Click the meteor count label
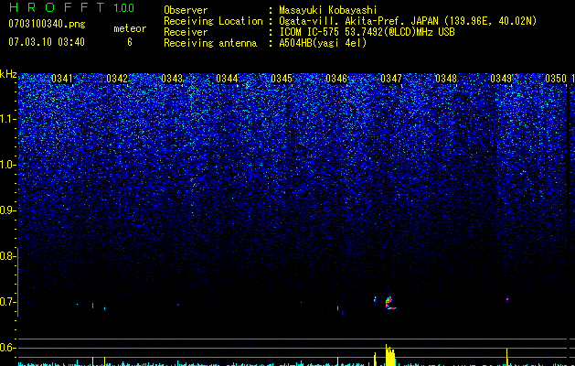The height and width of the screenshot is (366, 575). pos(130,28)
